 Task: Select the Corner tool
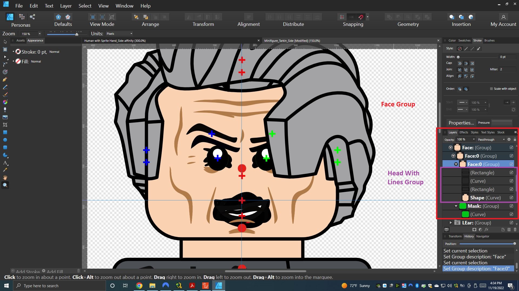tap(5, 64)
